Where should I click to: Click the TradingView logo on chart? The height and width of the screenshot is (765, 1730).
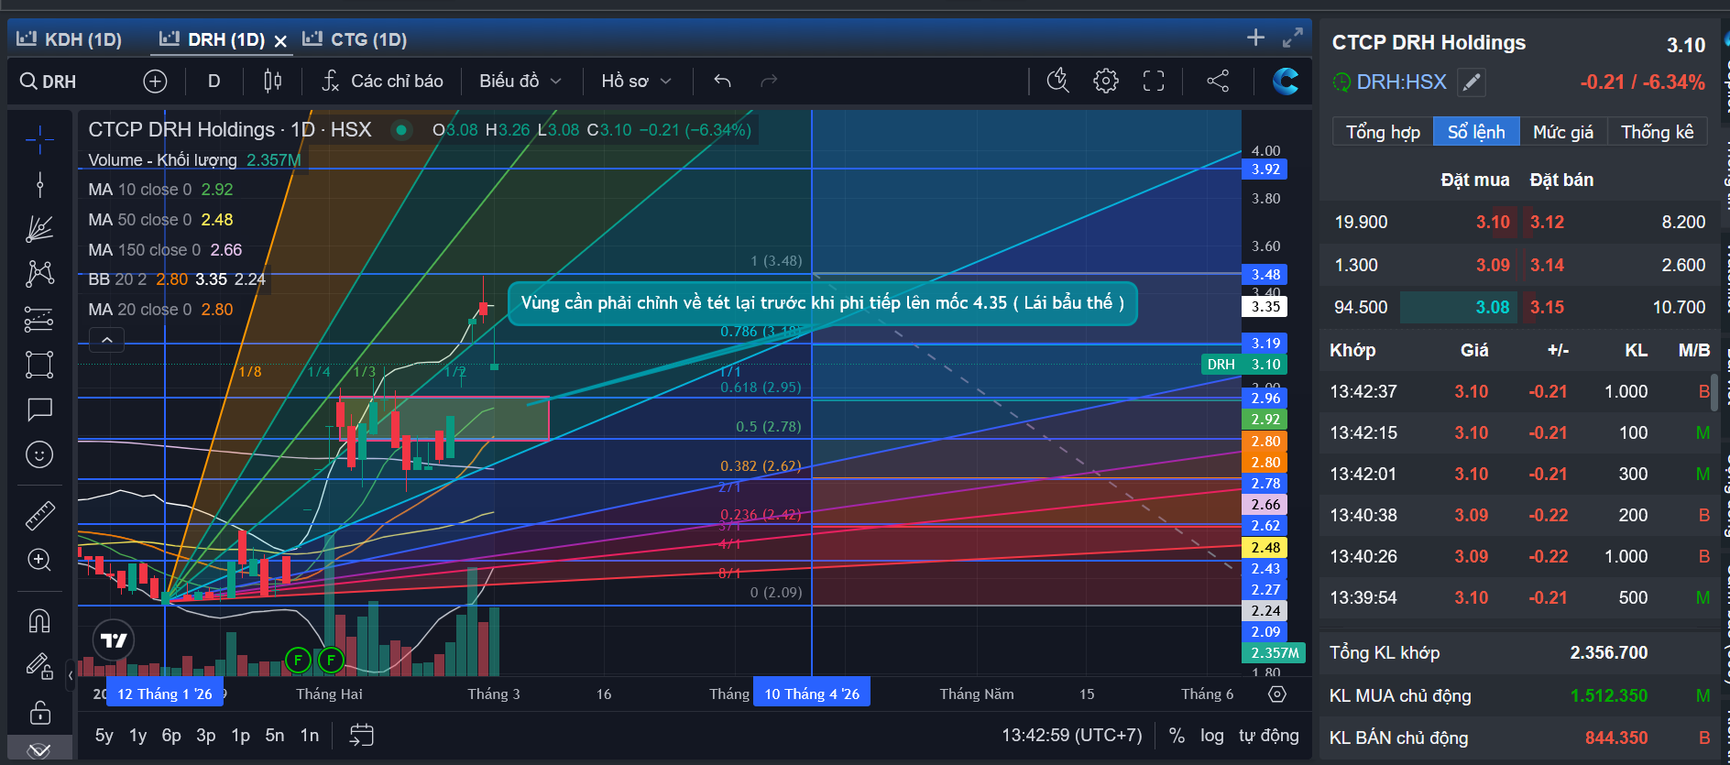coord(114,640)
